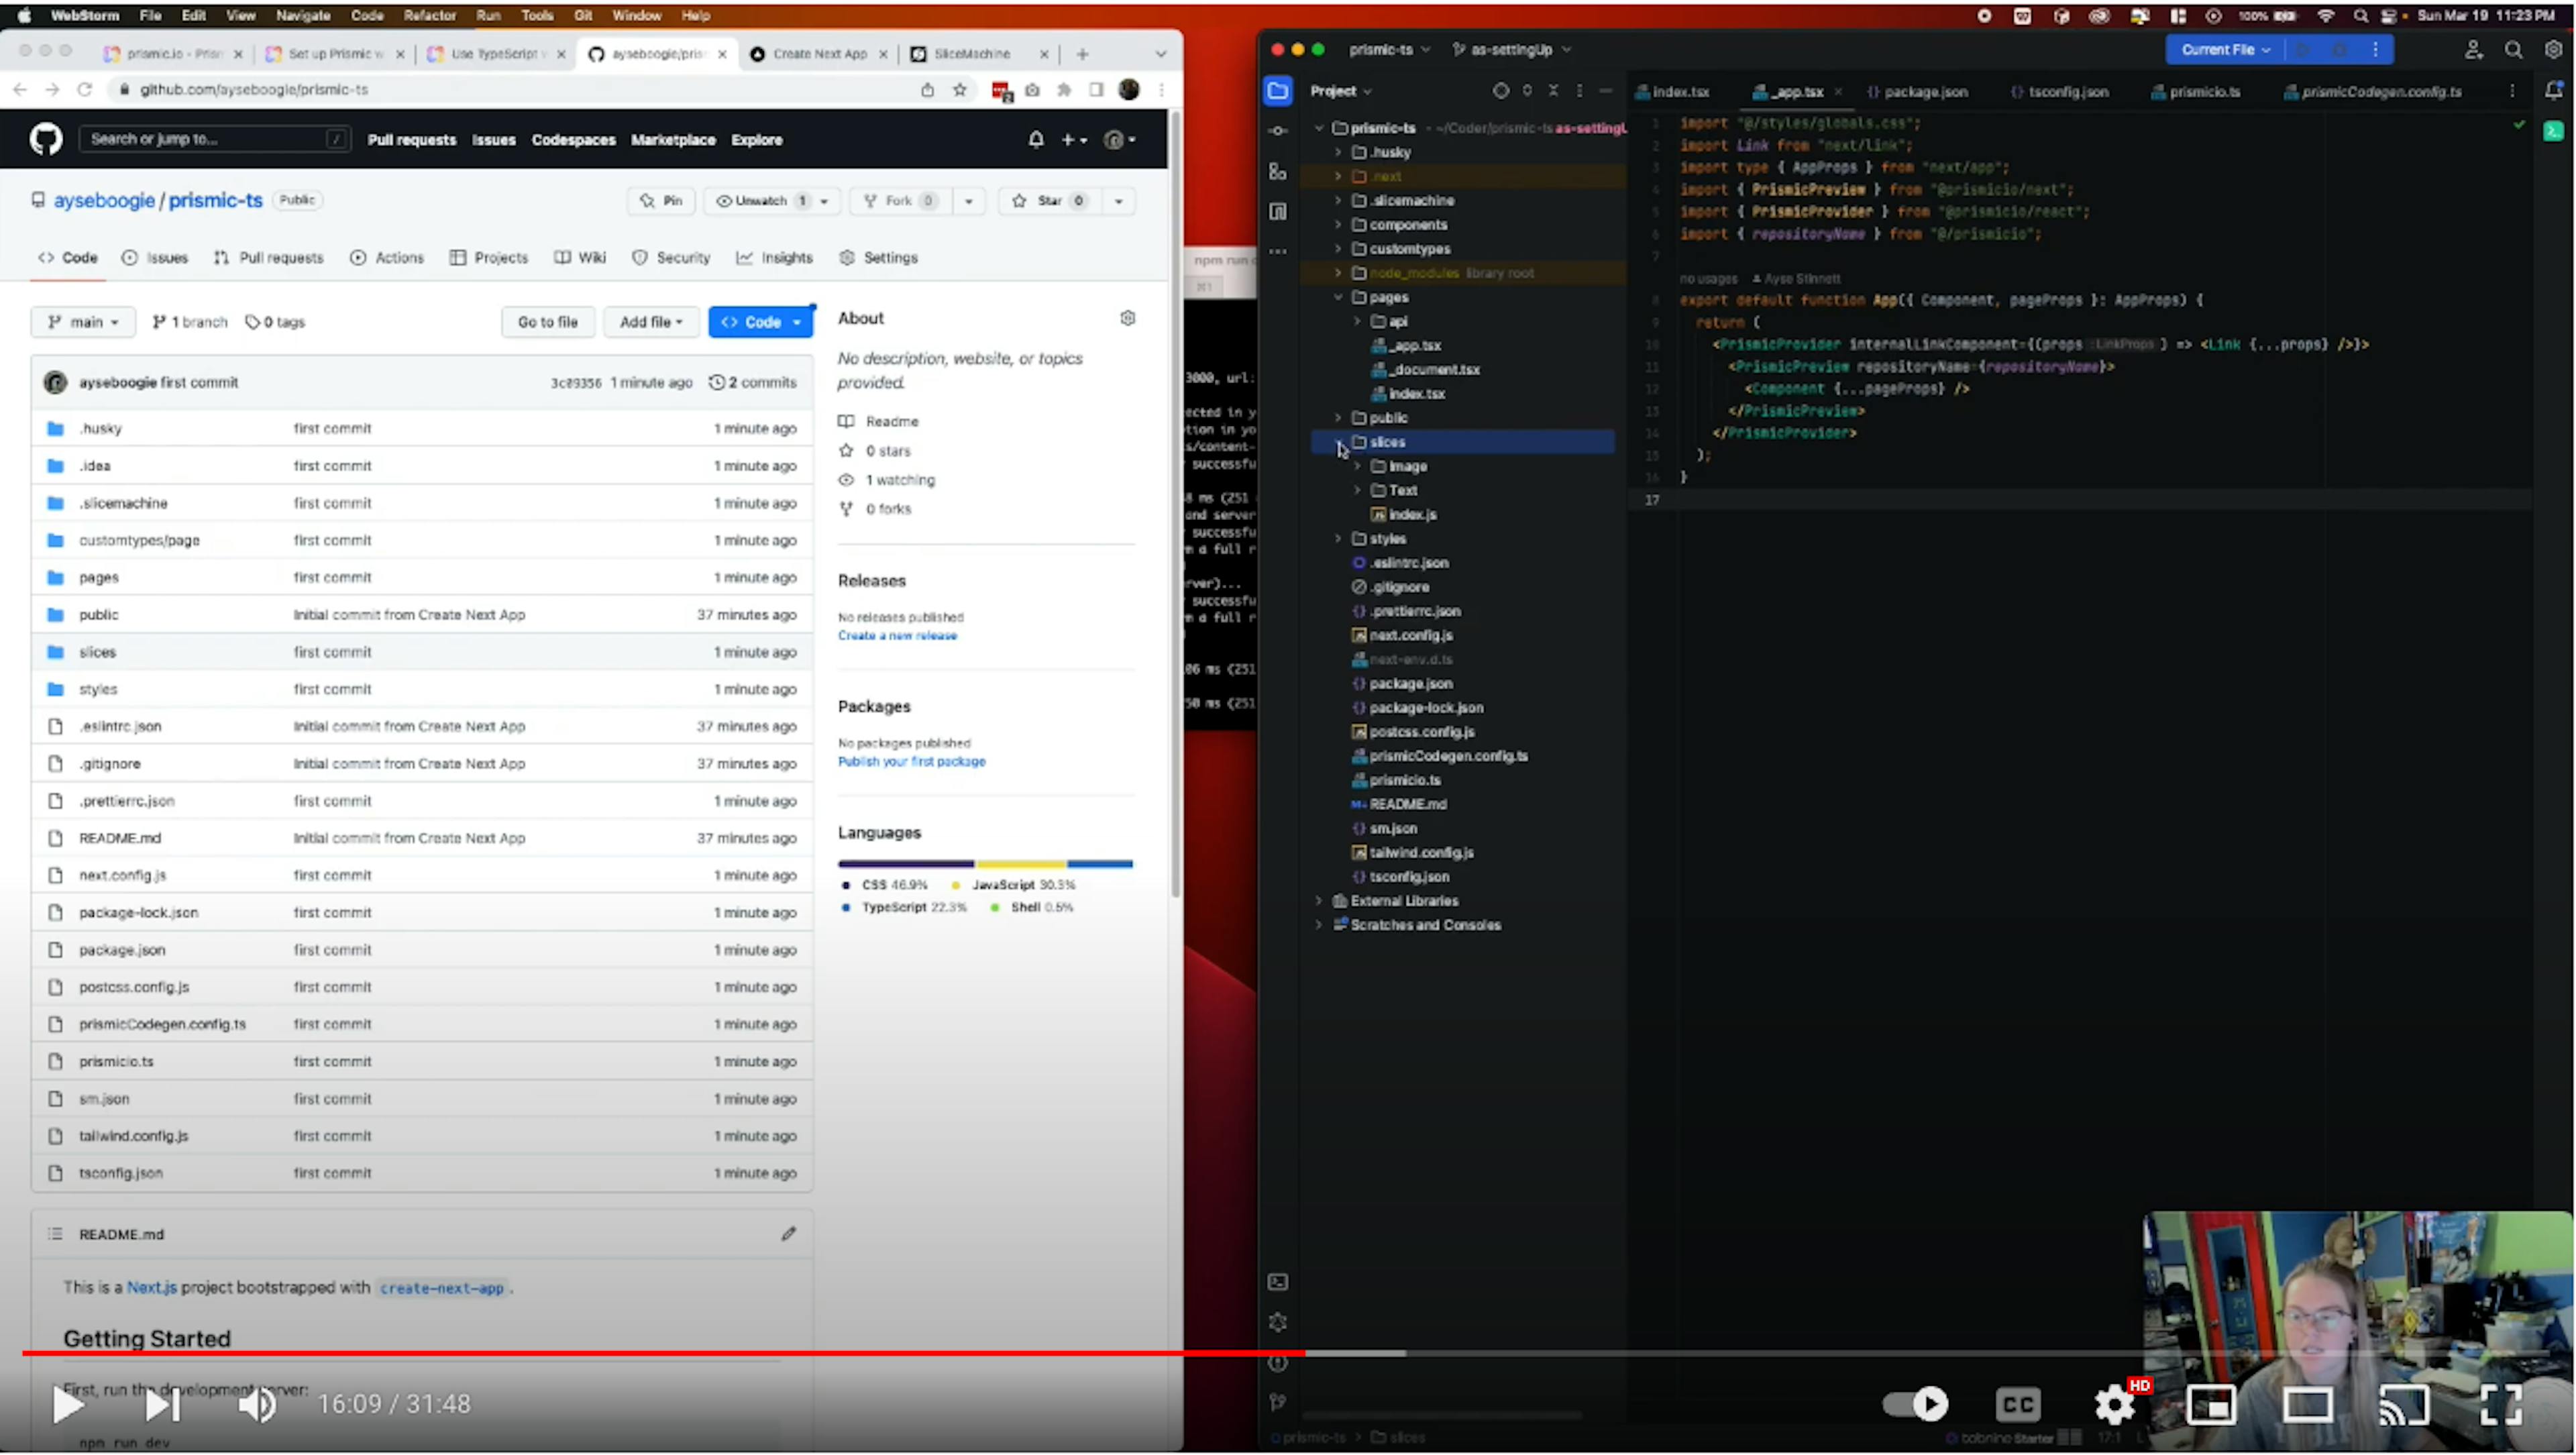This screenshot has height=1455, width=2576.
Task: Click the create-next-app link in README
Action: pos(441,1287)
